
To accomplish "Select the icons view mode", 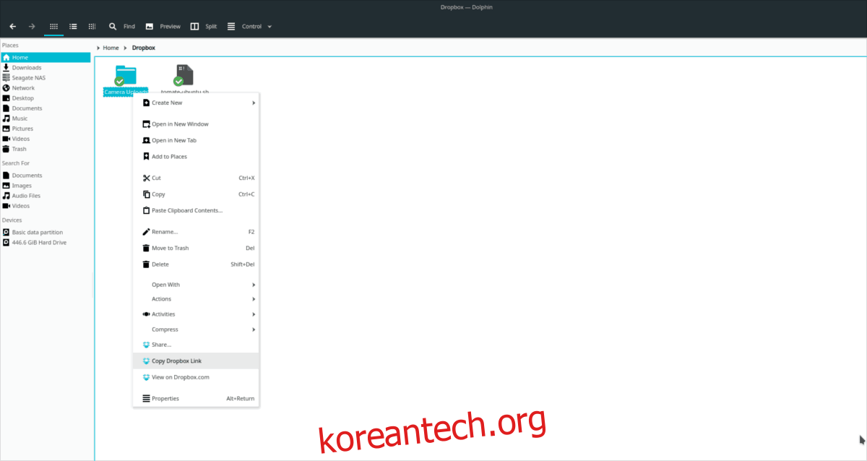I will pyautogui.click(x=53, y=26).
